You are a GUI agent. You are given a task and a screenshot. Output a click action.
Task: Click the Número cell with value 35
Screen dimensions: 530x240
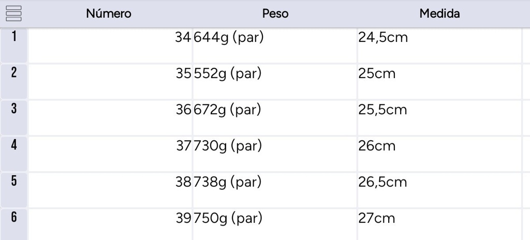(x=110, y=81)
